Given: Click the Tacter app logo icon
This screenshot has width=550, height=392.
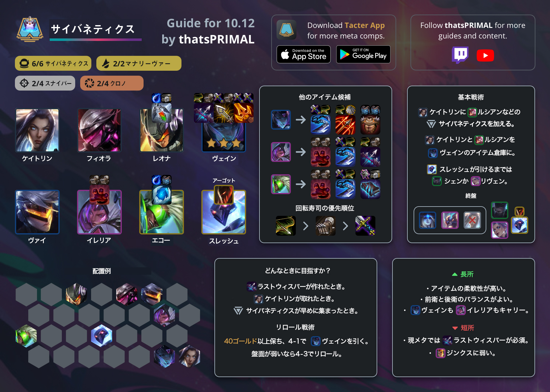Looking at the screenshot, I should (286, 30).
